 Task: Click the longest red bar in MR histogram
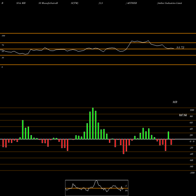click(x=123, y=147)
